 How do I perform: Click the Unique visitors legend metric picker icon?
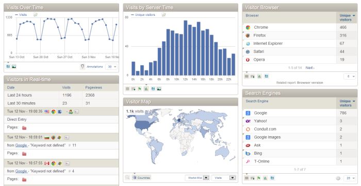coord(163,15)
